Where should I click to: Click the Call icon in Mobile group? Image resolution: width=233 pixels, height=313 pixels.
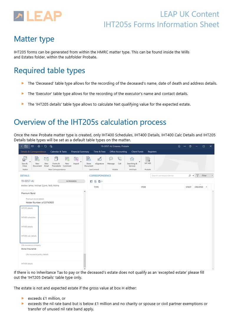pos(120,160)
